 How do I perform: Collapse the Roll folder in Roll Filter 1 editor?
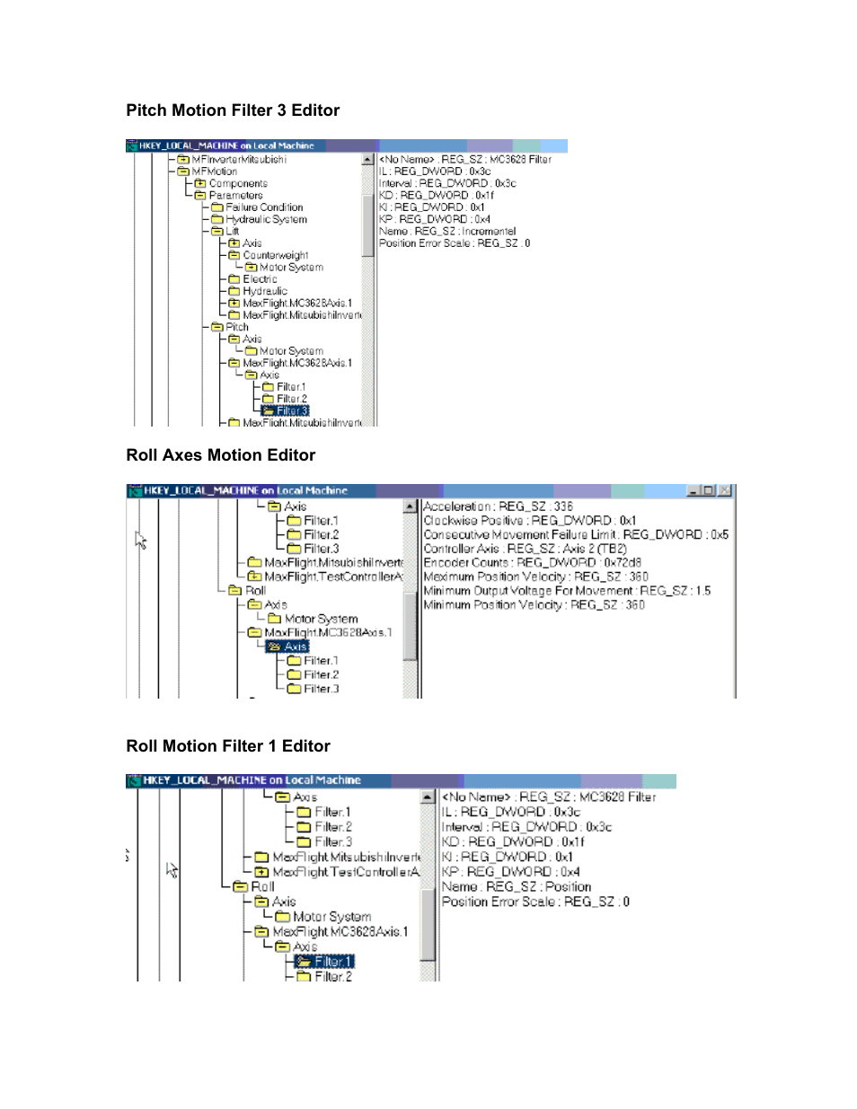[x=240, y=887]
